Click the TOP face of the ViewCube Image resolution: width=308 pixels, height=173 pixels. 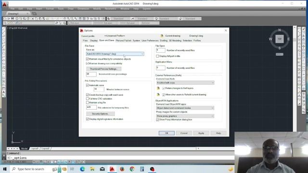[280, 39]
